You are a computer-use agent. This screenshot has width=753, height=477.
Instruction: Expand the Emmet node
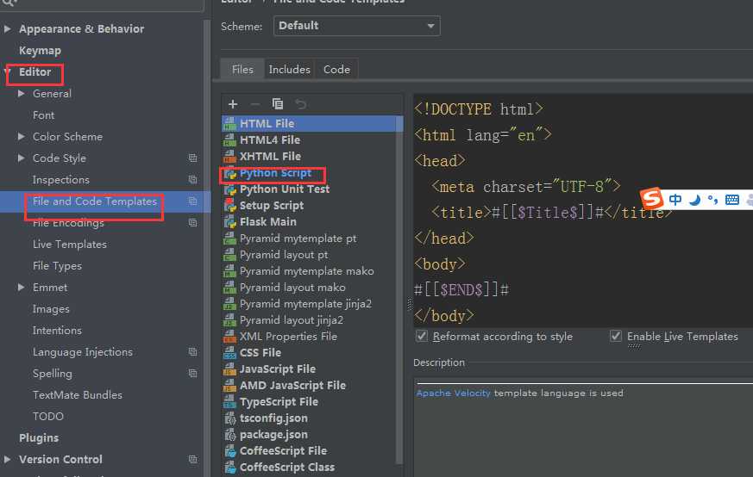click(x=21, y=288)
